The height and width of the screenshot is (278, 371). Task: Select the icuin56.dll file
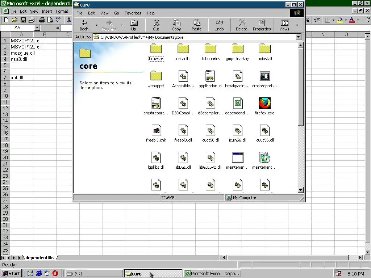click(x=238, y=134)
